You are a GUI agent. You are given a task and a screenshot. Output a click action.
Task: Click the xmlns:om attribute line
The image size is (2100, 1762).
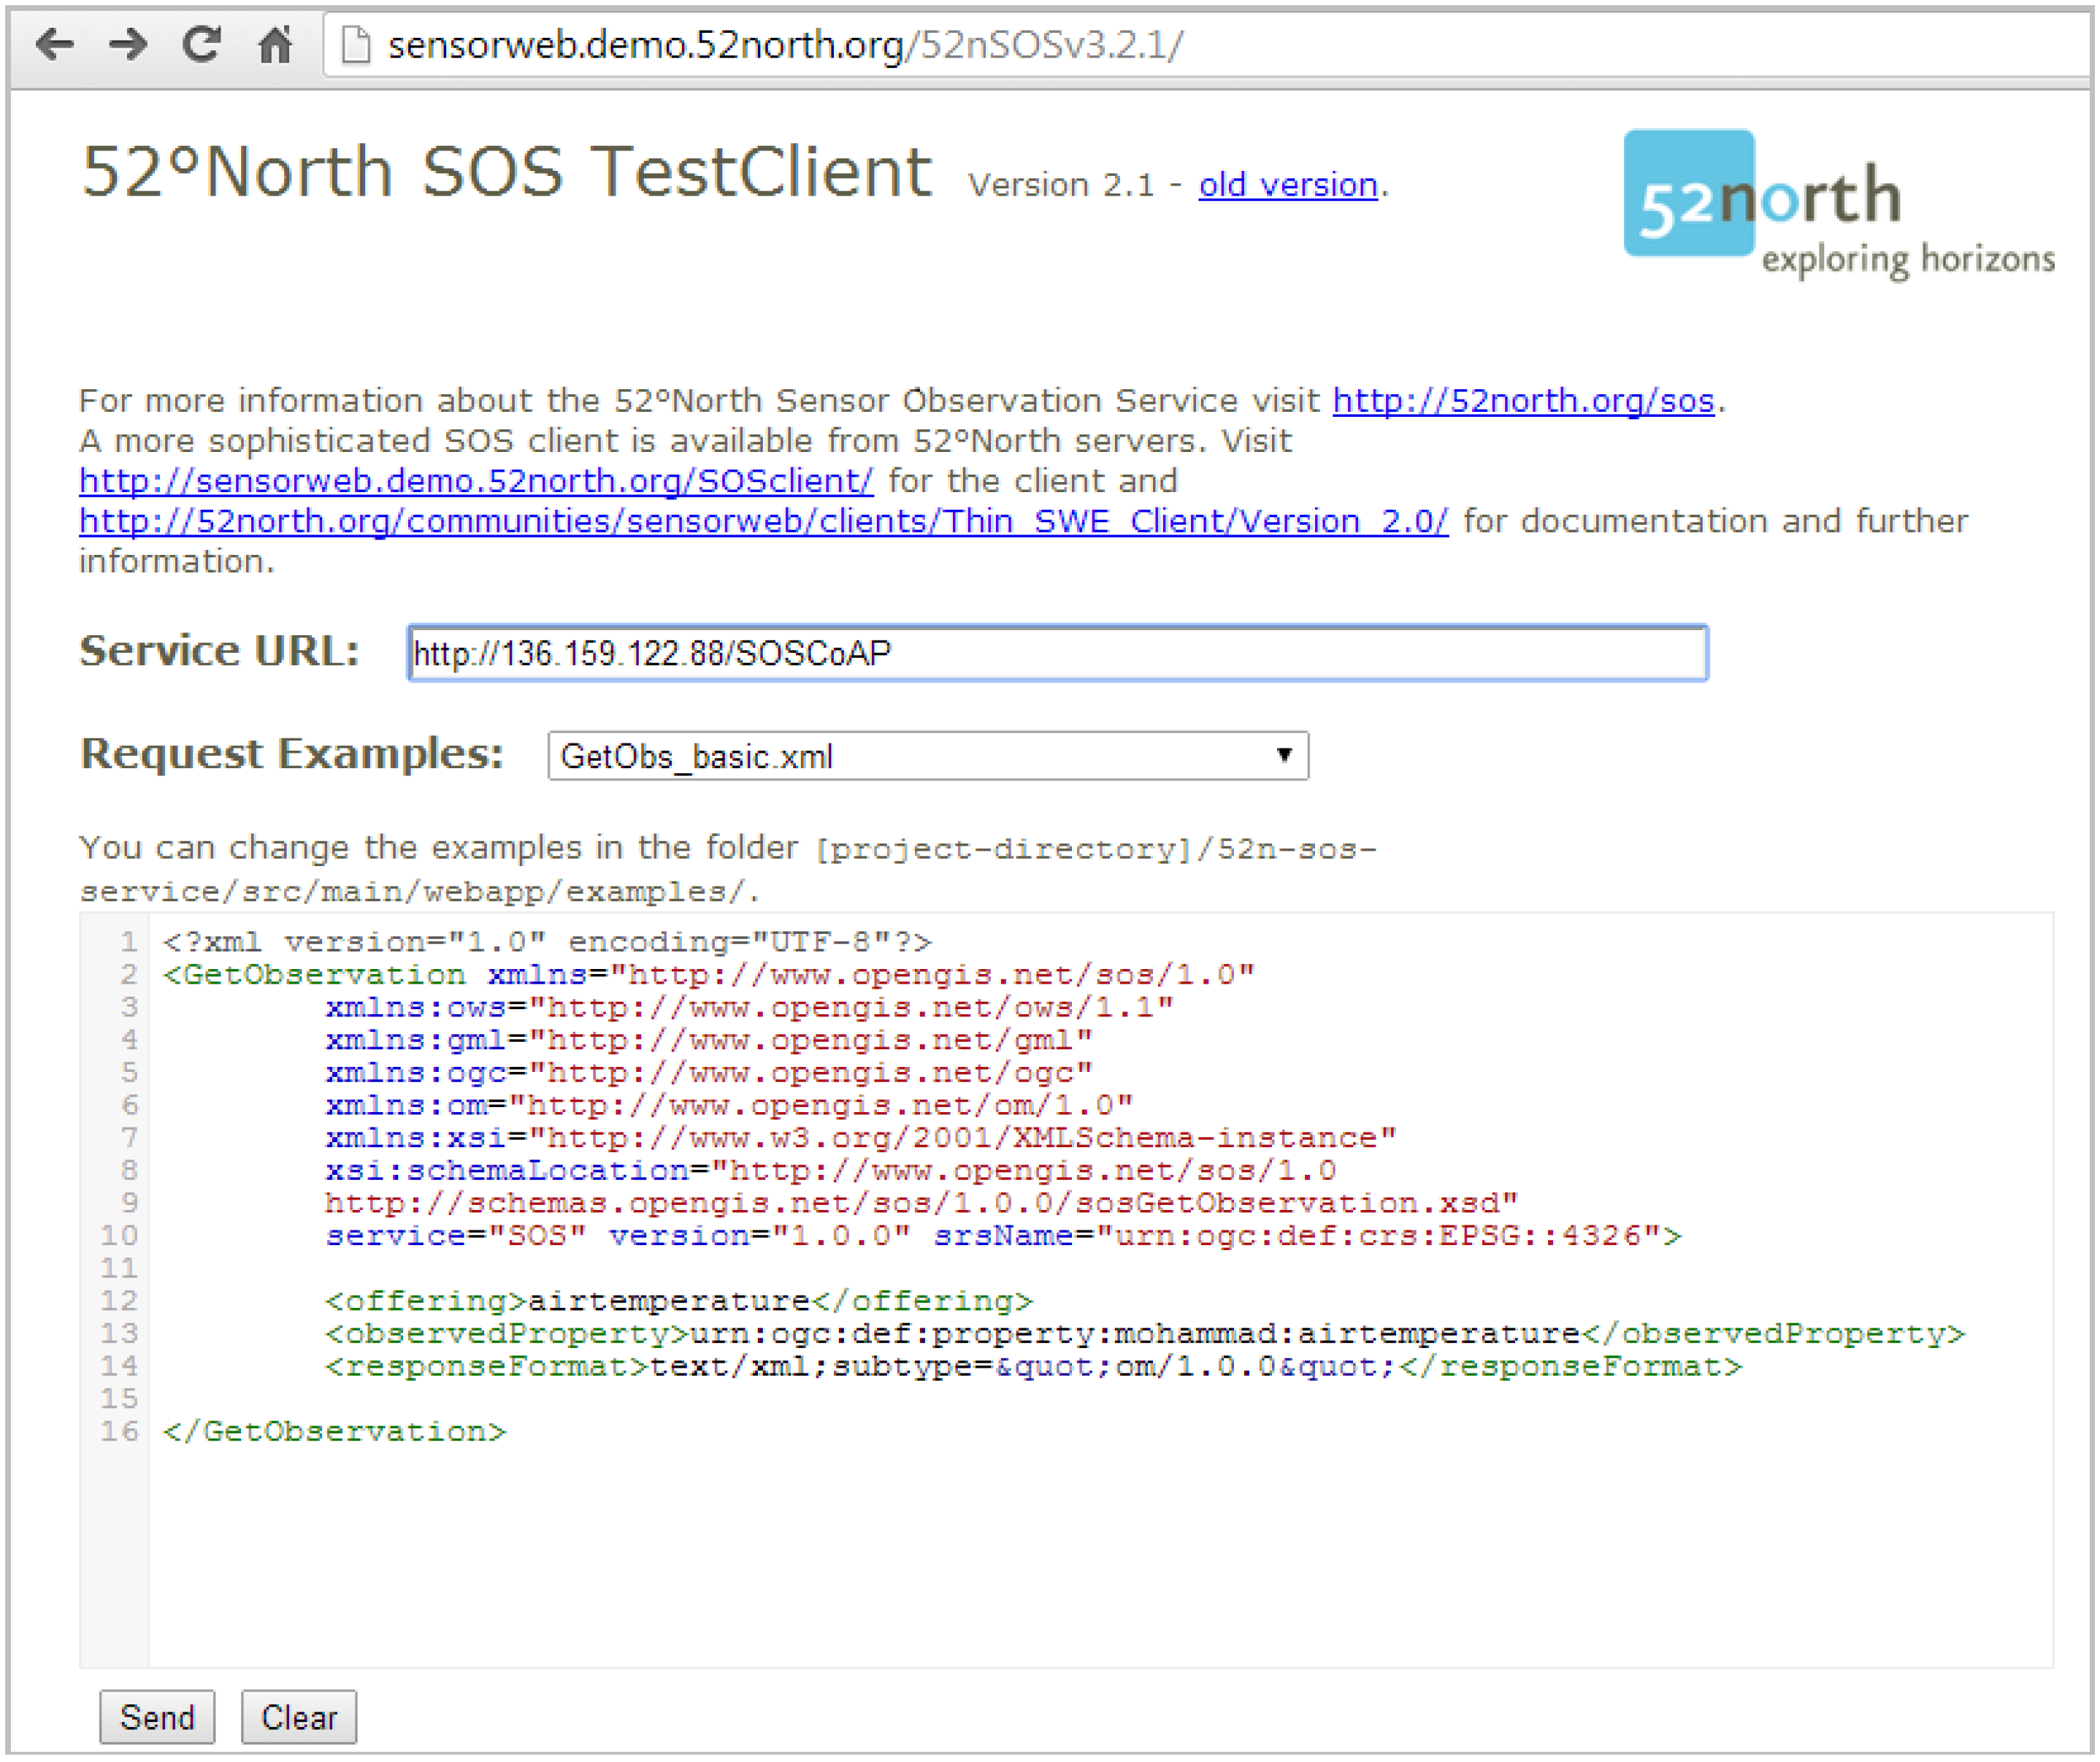(729, 1105)
